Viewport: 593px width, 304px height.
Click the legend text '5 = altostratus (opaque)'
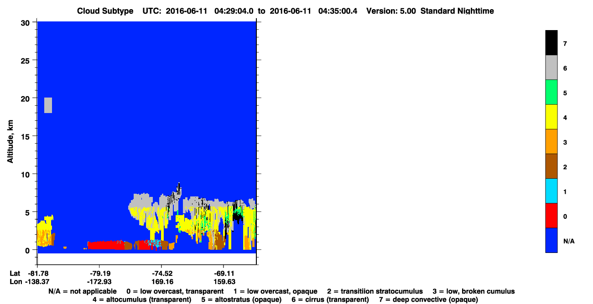coord(241,299)
